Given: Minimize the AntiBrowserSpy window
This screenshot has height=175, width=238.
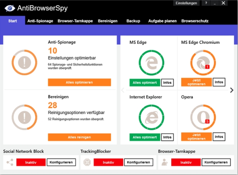Looking at the screenshot, I should 215,3.
